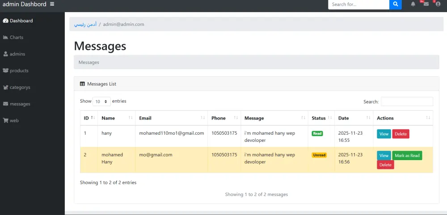Click the Messages List table icon
Image resolution: width=447 pixels, height=215 pixels.
point(82,84)
